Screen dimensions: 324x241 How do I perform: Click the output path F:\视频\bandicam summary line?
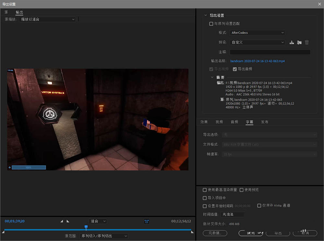click(259, 83)
